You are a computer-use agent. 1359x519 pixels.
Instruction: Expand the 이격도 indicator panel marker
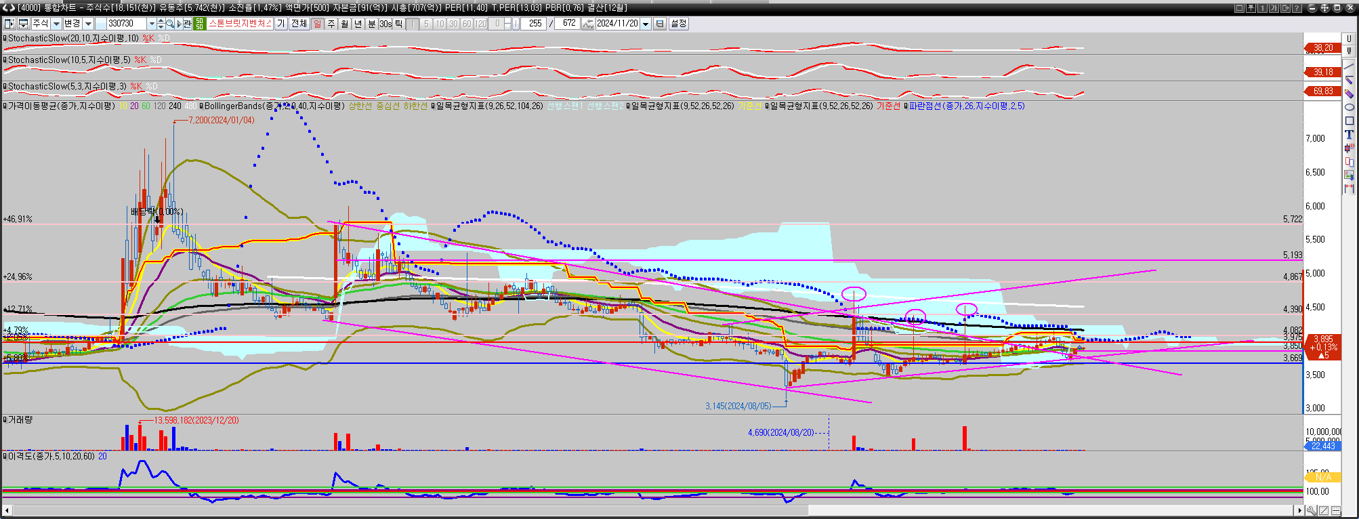click(x=5, y=457)
